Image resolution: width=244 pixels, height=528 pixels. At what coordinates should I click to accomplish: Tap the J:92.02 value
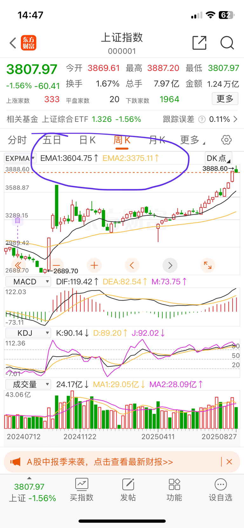148,333
